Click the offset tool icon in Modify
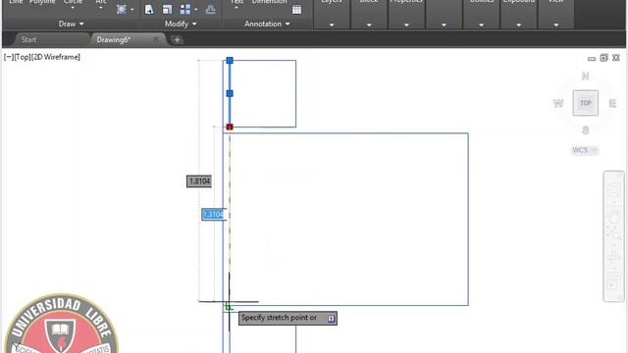This screenshot has width=628, height=353. 210,9
